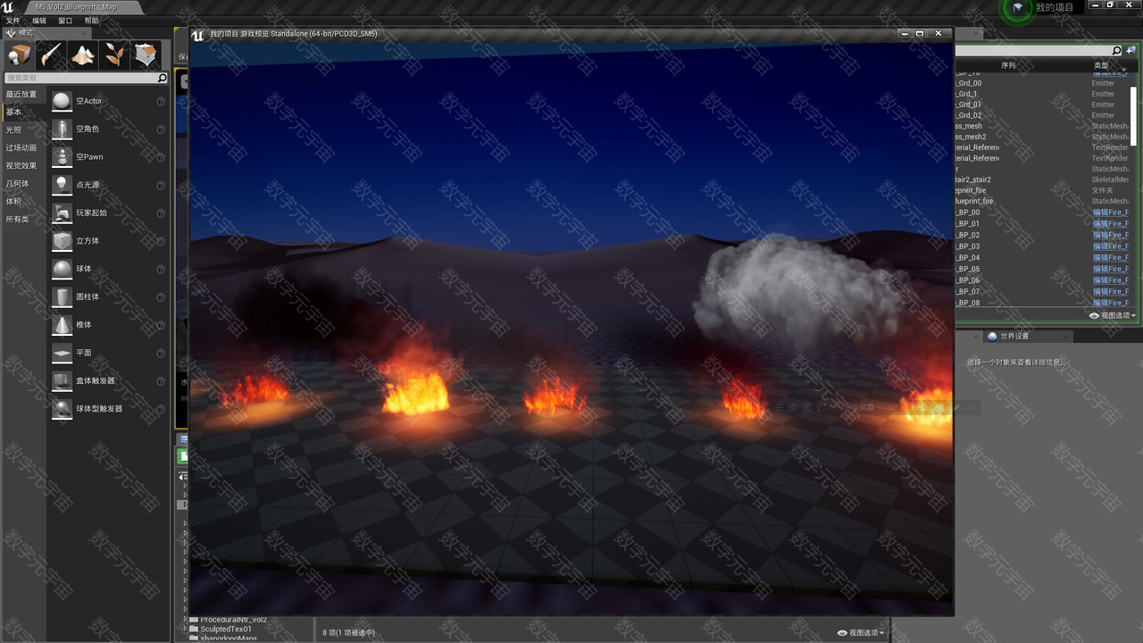Pick the 椎体 cone shape icon
1143x643 pixels.
click(x=62, y=324)
